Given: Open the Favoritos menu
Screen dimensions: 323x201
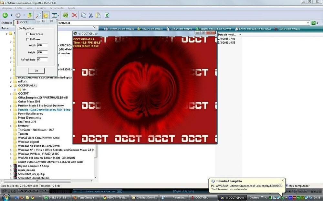Looking at the screenshot, I should (x=41, y=8).
